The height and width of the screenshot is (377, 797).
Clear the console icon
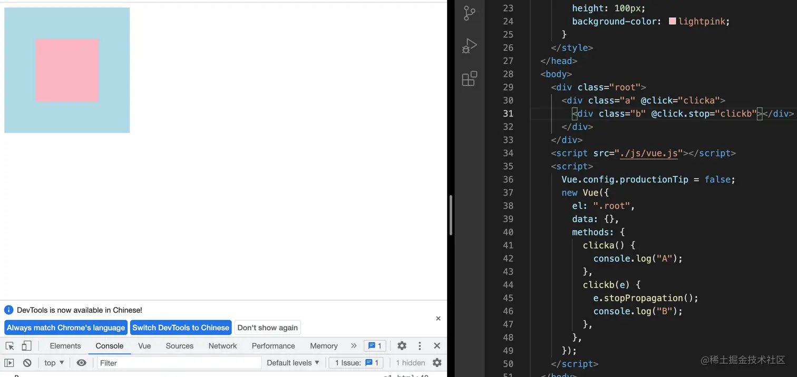[27, 363]
